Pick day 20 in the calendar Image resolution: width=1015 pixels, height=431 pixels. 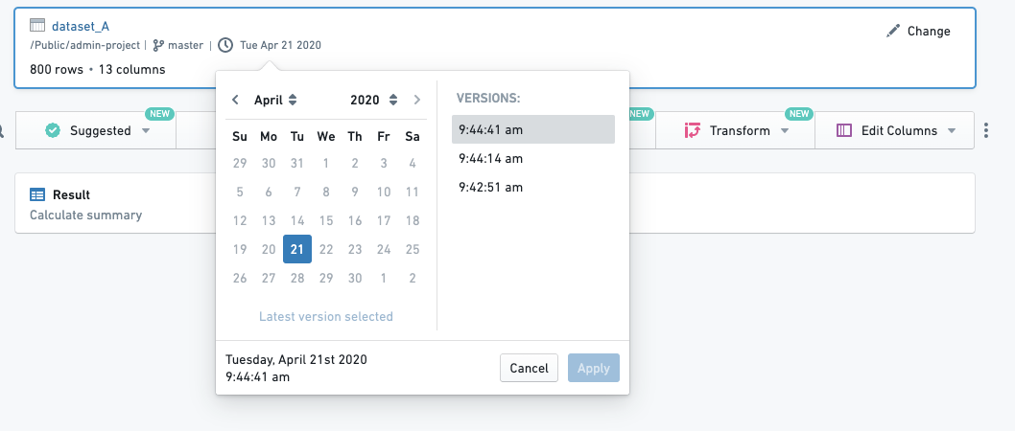(269, 249)
